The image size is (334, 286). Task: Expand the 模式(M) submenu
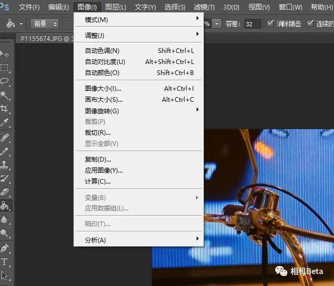[138, 19]
